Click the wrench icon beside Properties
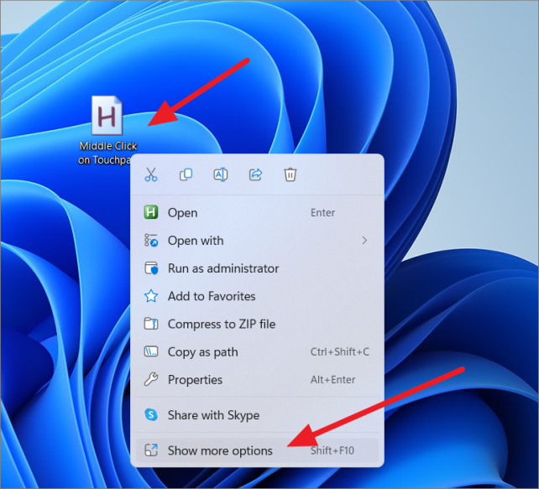 pyautogui.click(x=151, y=379)
